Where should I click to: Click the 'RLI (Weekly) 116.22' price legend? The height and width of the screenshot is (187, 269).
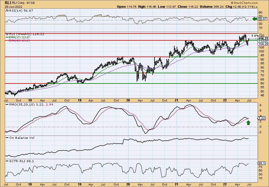coord(25,34)
